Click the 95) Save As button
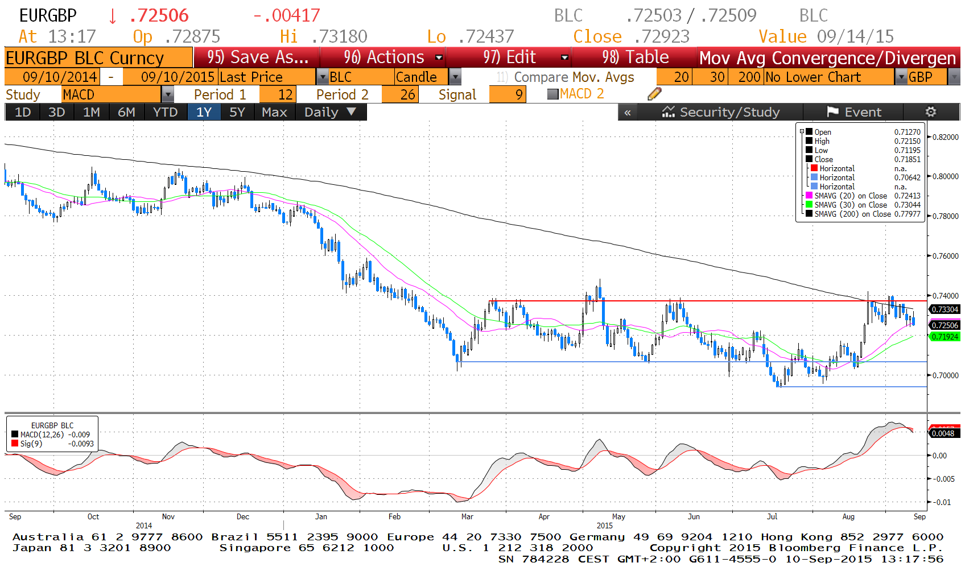 tap(257, 57)
